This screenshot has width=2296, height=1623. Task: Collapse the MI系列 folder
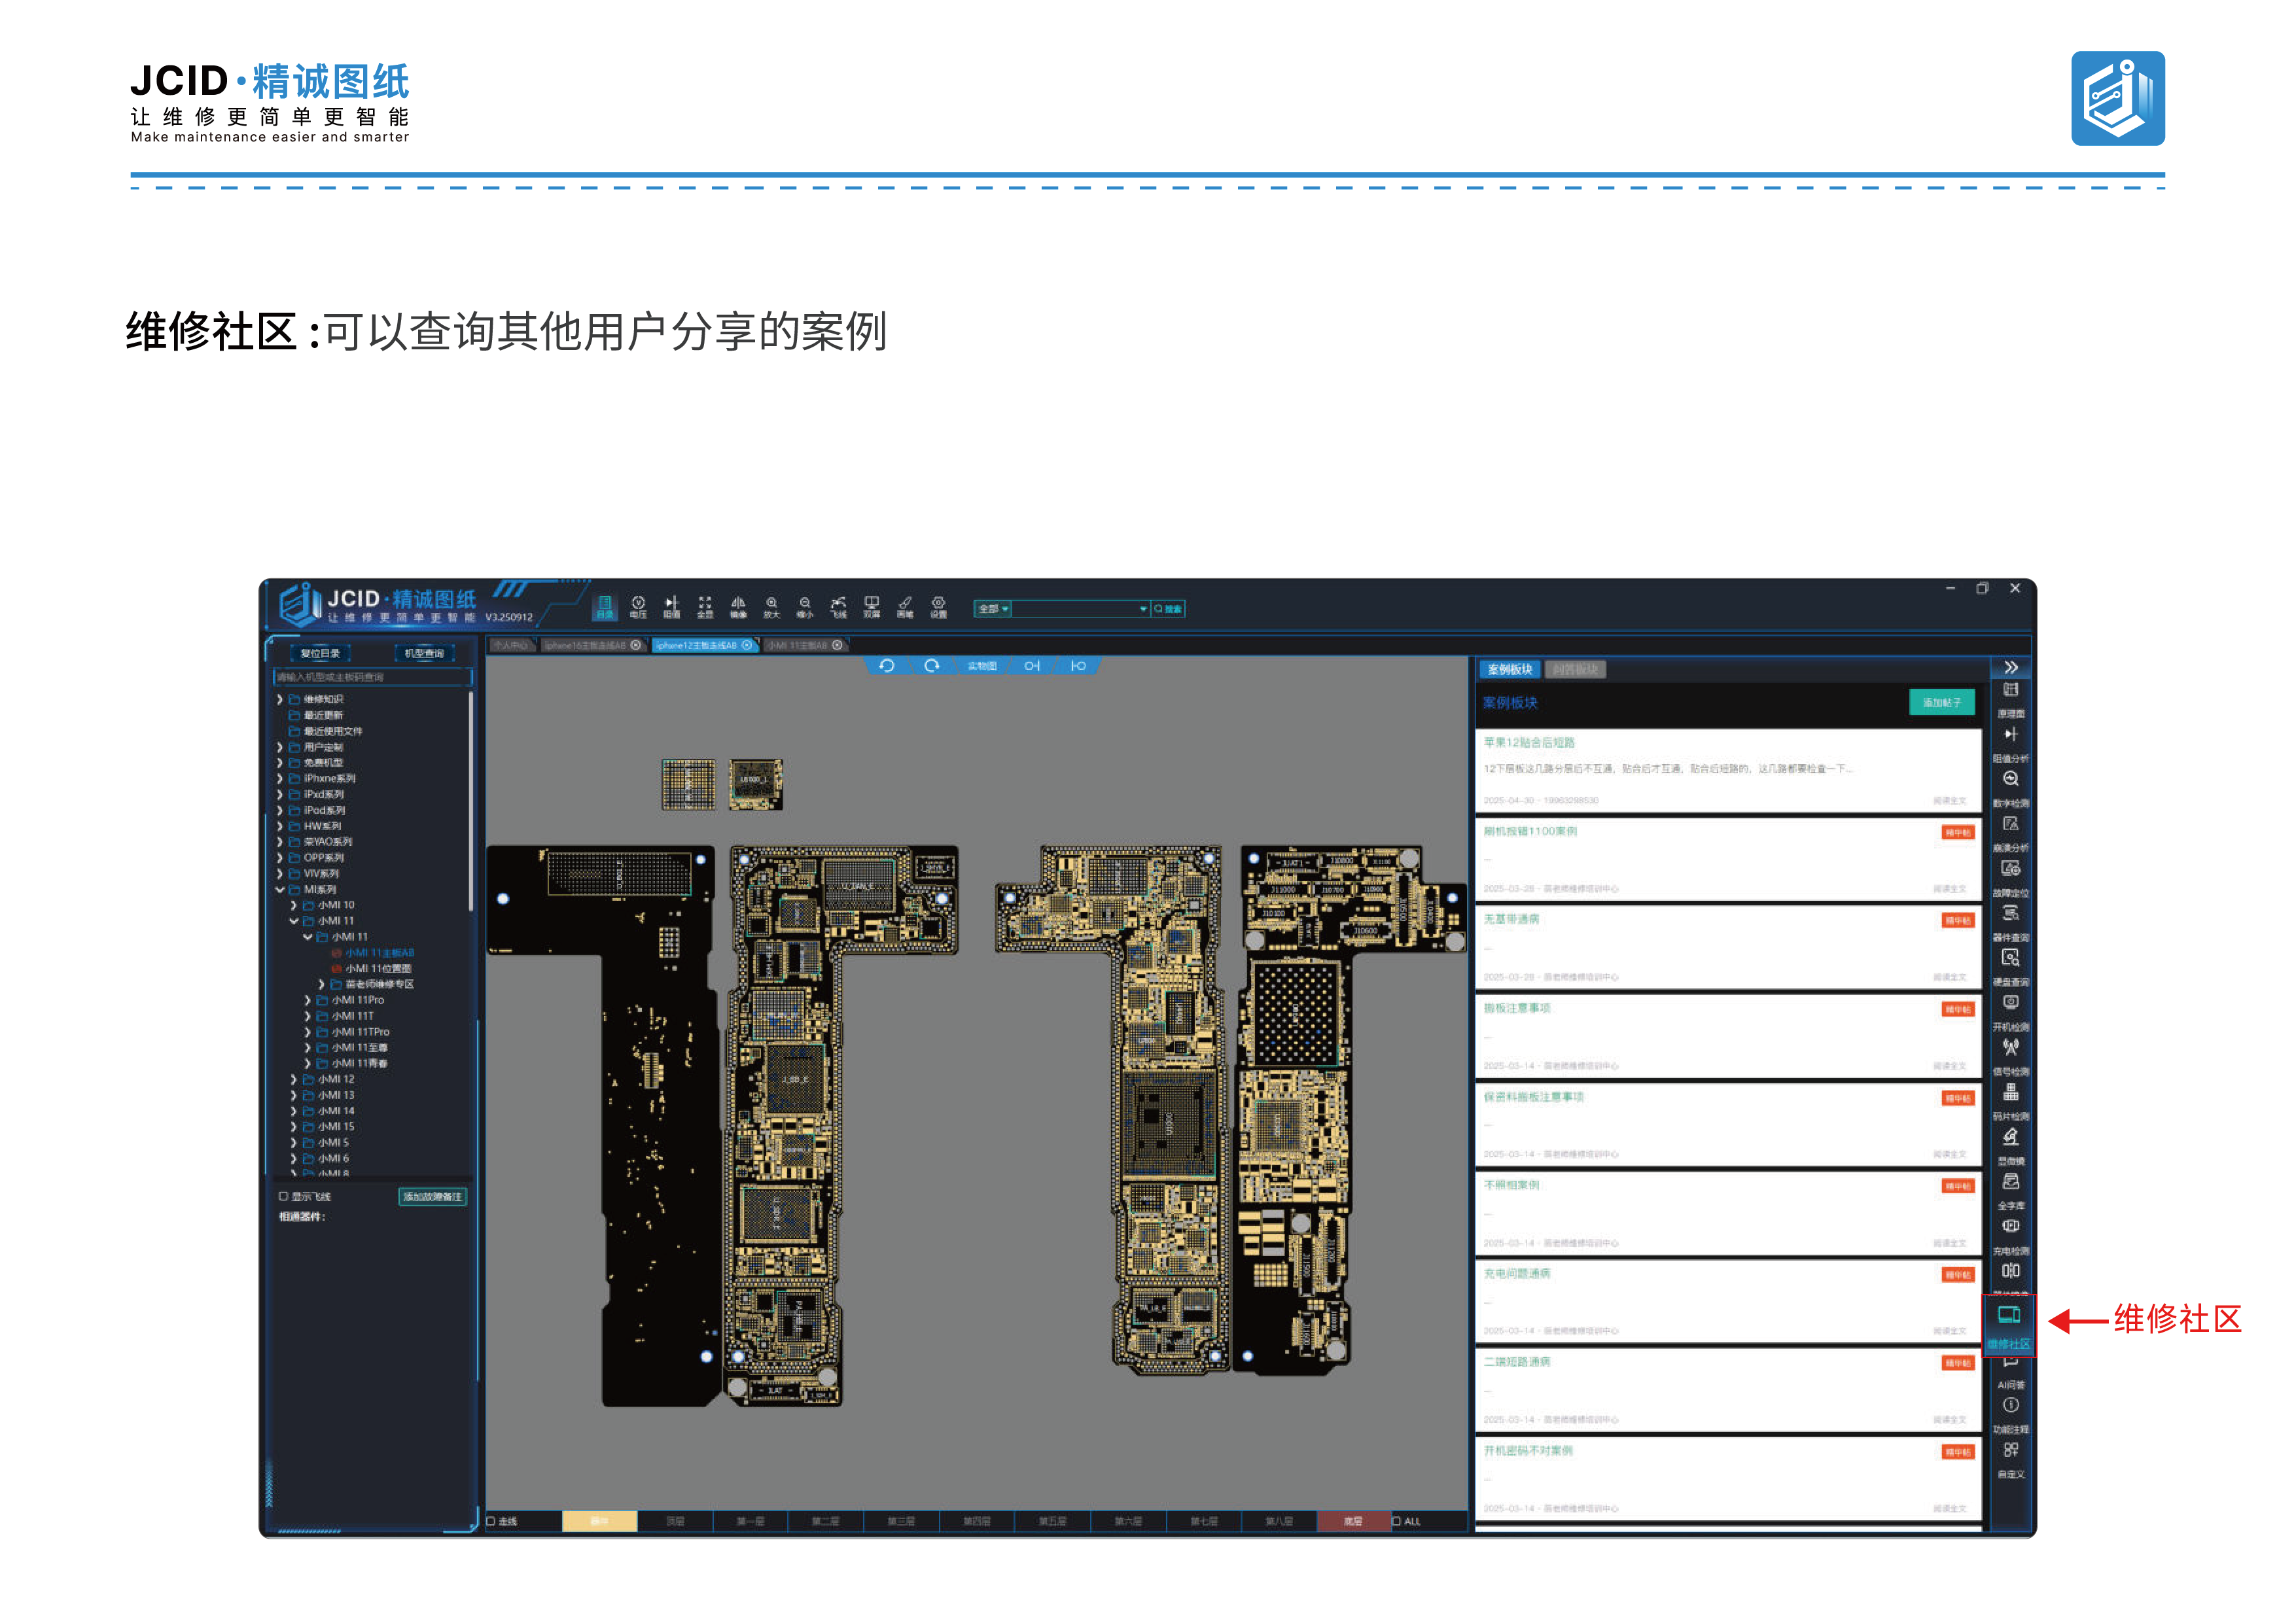tap(280, 890)
